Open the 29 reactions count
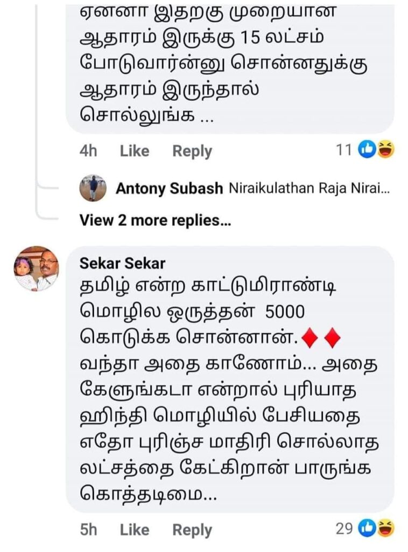The image size is (408, 552). click(344, 529)
